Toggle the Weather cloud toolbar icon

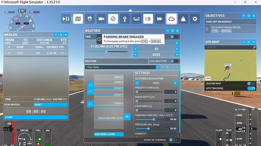pyautogui.click(x=171, y=19)
